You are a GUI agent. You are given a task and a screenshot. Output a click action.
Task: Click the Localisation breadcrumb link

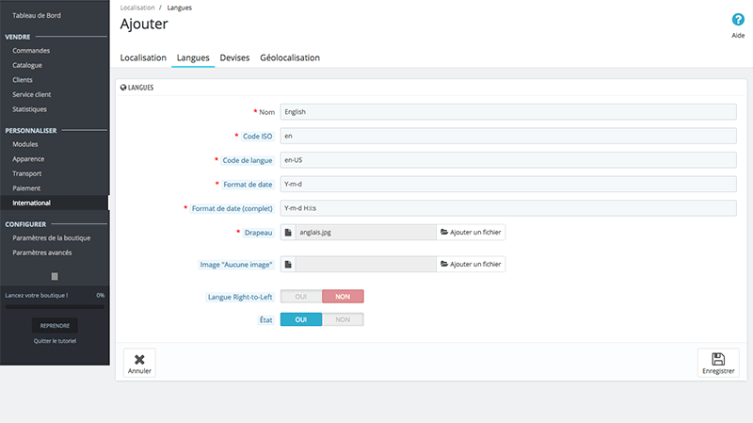pos(137,8)
